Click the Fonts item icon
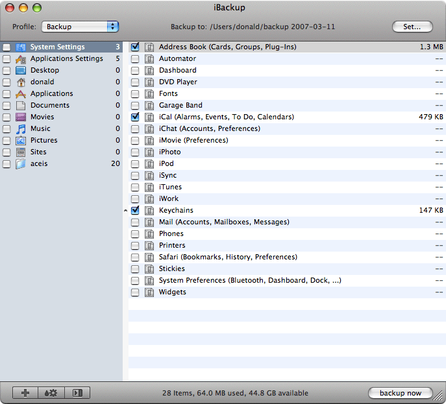This screenshot has height=404, width=446. pos(149,94)
